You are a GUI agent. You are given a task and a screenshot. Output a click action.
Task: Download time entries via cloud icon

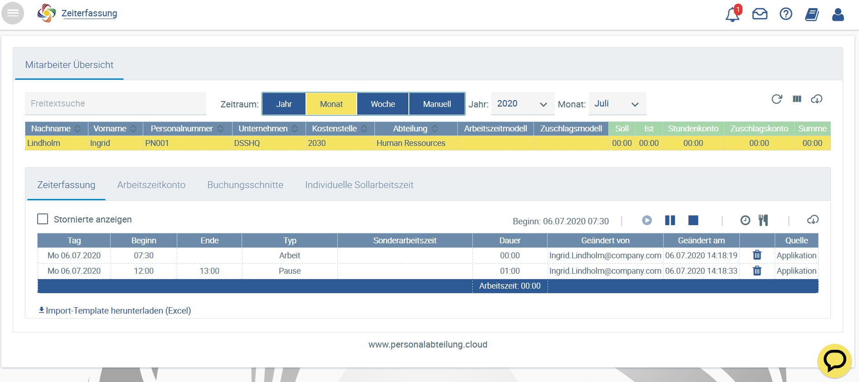813,220
